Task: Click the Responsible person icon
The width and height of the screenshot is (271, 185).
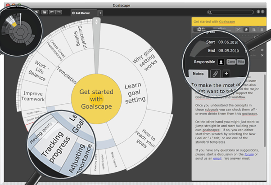Action: (221, 62)
